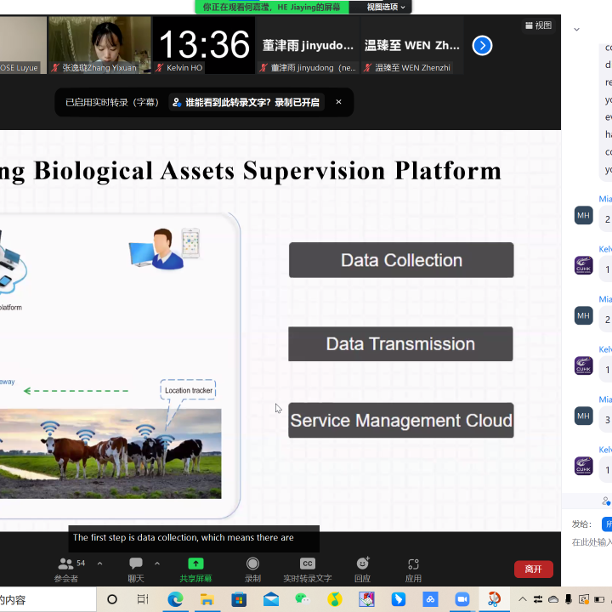
Task: Open the 视图选项 dropdown at top
Action: [387, 7]
